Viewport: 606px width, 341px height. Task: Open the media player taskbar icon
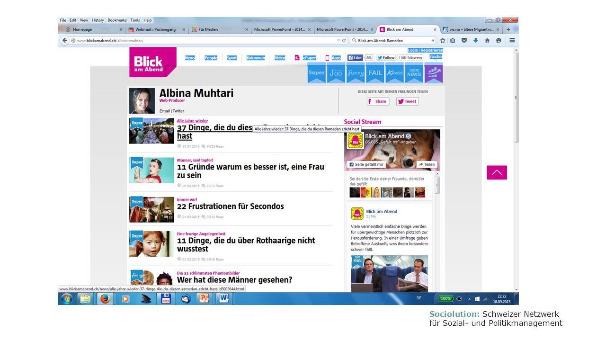pyautogui.click(x=125, y=299)
